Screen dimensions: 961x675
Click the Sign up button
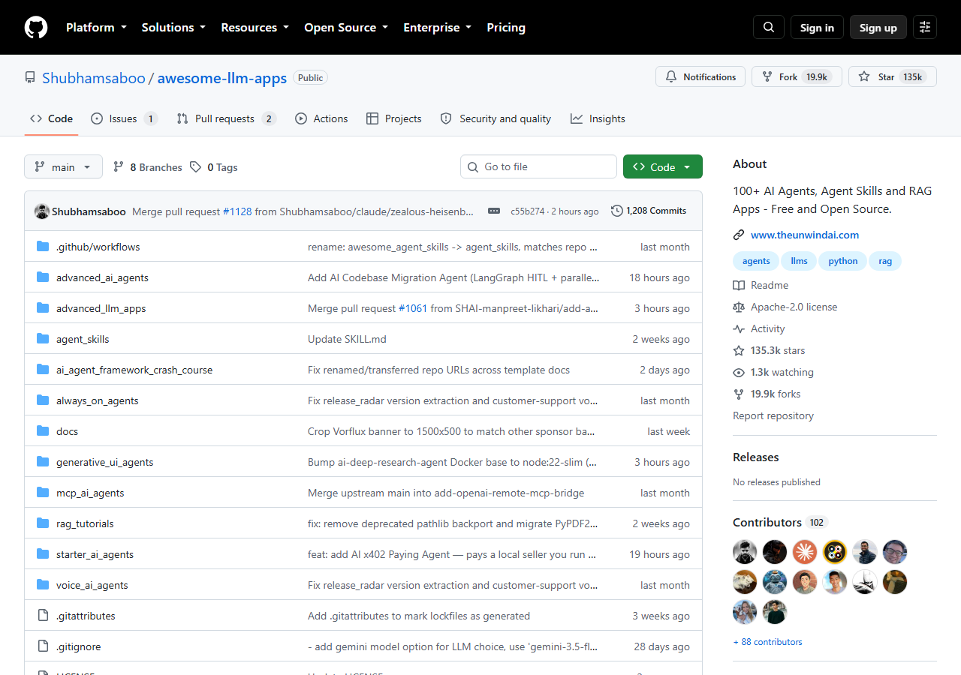pos(878,27)
